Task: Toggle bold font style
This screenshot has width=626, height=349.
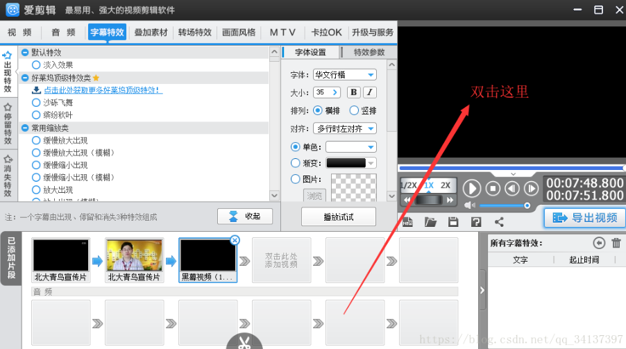Action: click(354, 92)
